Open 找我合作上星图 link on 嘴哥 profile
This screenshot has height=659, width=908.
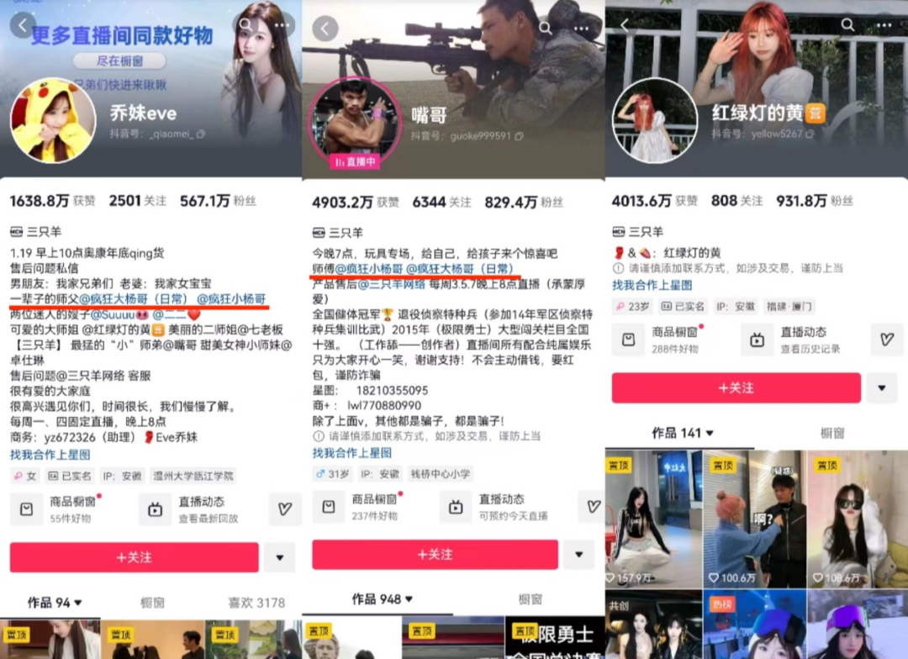(351, 453)
